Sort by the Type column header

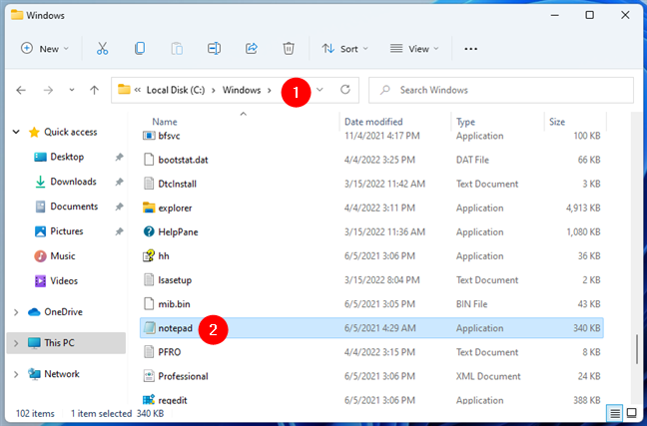[465, 122]
